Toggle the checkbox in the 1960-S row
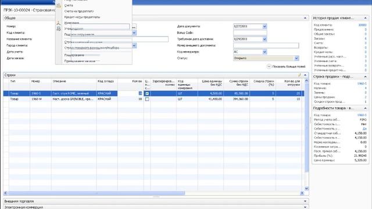The height and width of the screenshot is (209, 372). 147,93
